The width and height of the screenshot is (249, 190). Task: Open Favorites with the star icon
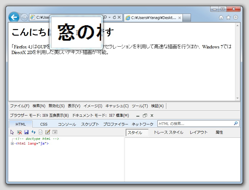coord(228,18)
